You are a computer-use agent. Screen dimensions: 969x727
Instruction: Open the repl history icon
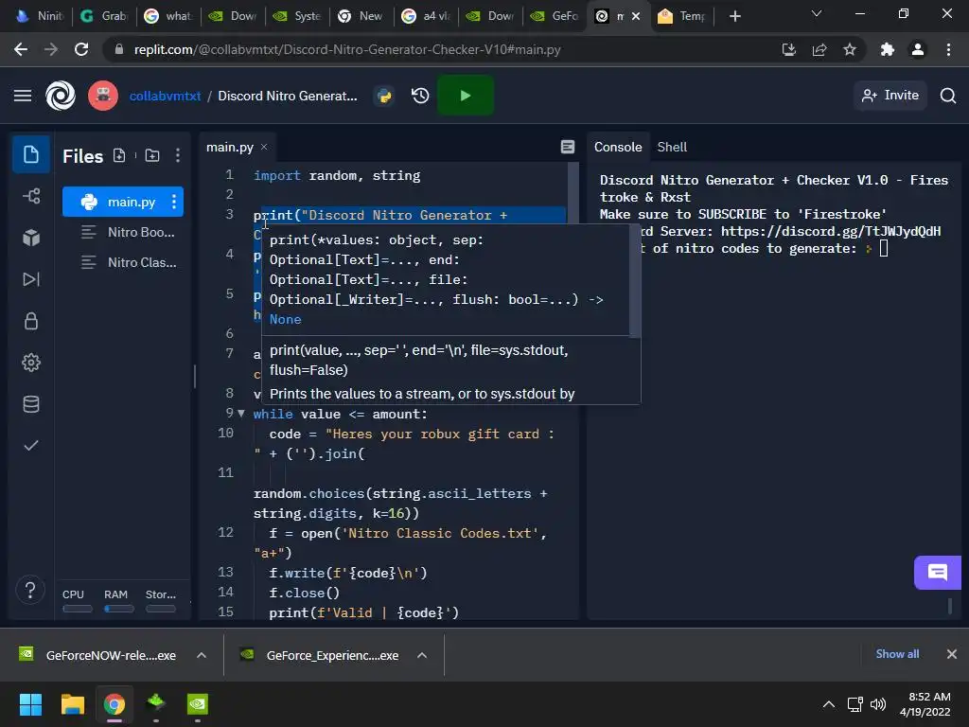(x=420, y=96)
